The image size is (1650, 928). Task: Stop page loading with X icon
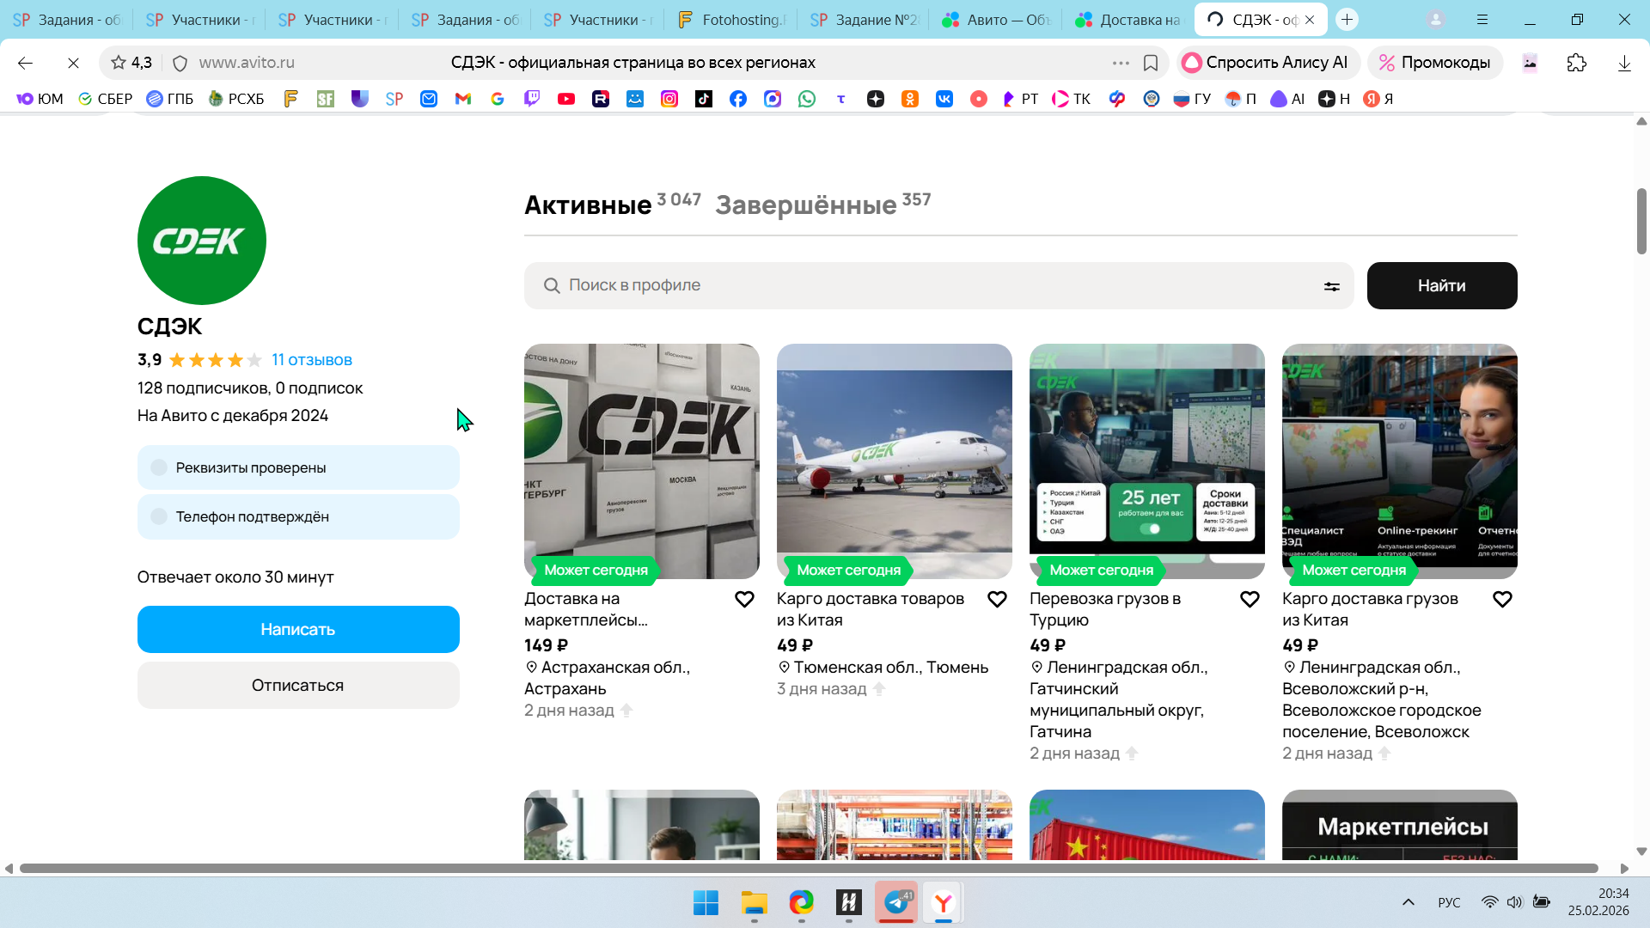click(x=73, y=63)
